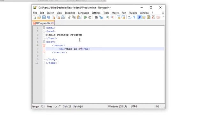Screen dimensions: 204x115
Task: Open the Encoding menu
Action: (x=70, y=13)
